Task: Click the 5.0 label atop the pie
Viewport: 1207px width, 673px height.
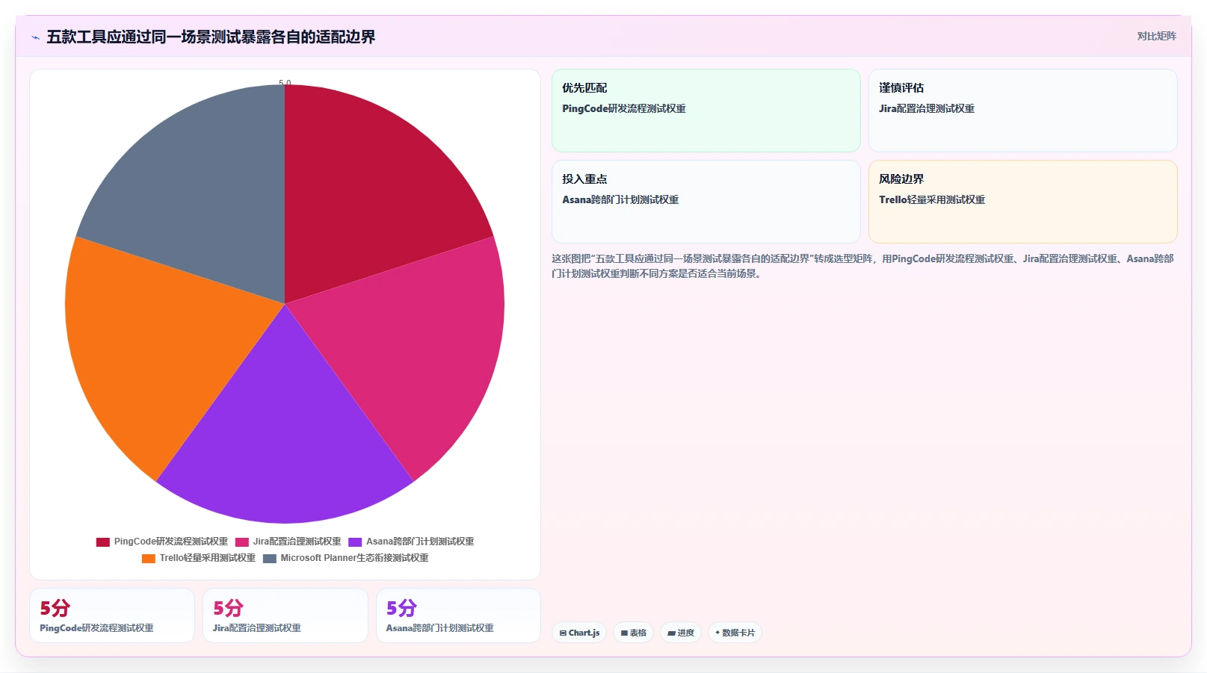Action: [x=285, y=82]
